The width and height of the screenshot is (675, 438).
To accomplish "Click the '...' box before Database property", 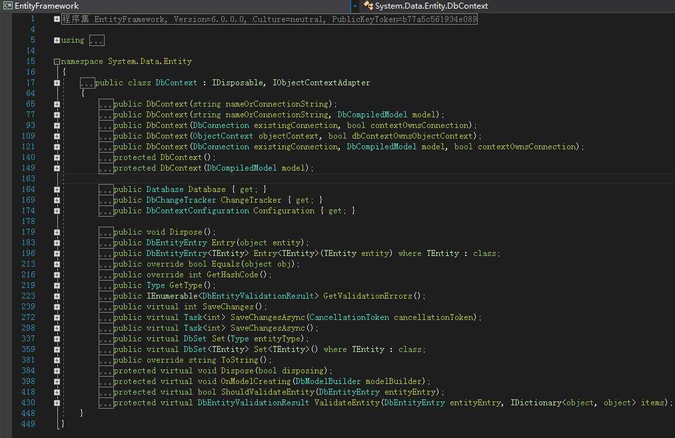I will tap(106, 189).
